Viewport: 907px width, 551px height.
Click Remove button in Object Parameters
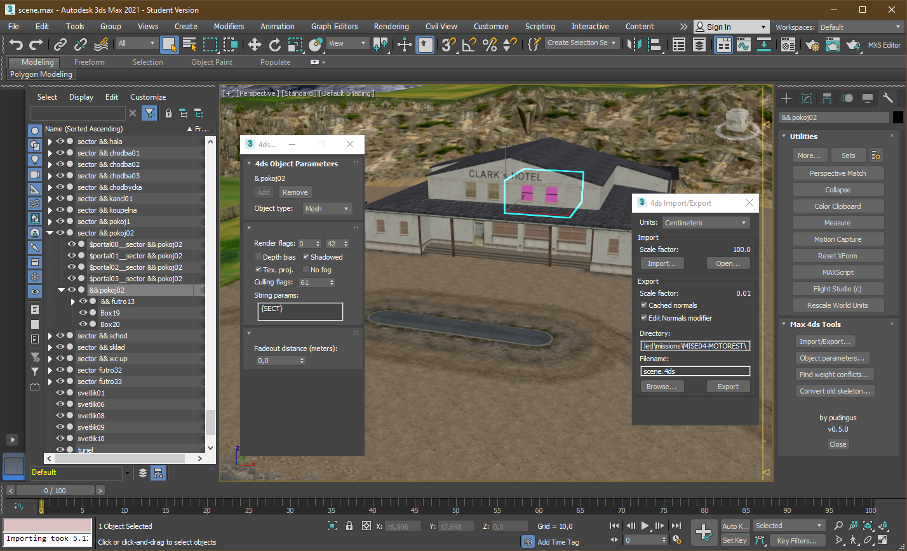(x=295, y=192)
